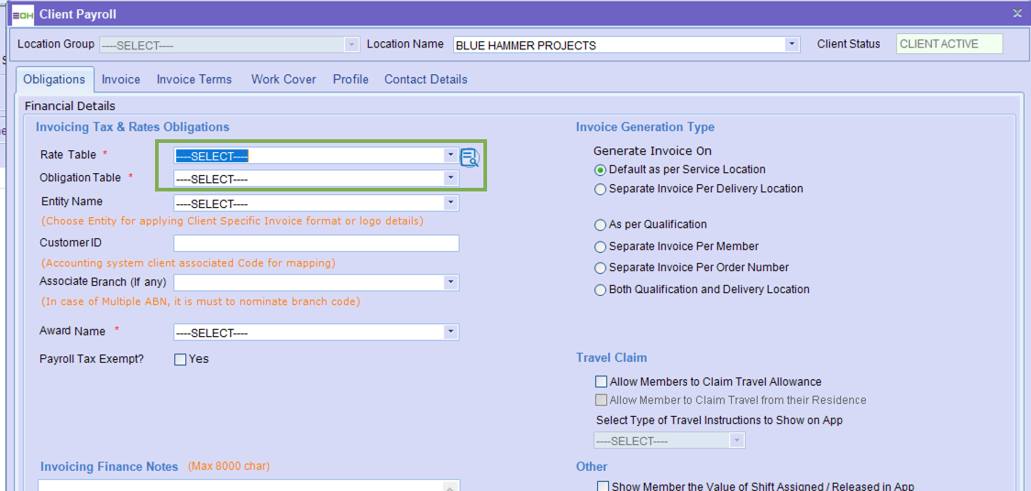This screenshot has height=491, width=1031.
Task: Open the Entity Name dropdown
Action: [450, 203]
